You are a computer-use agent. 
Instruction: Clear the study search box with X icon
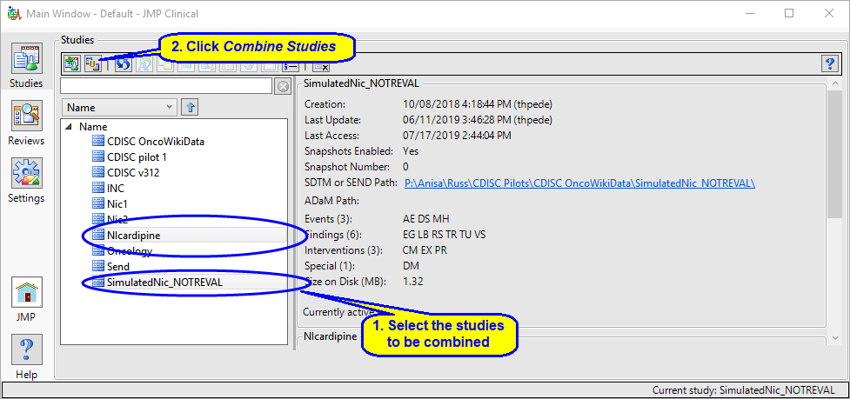[283, 86]
